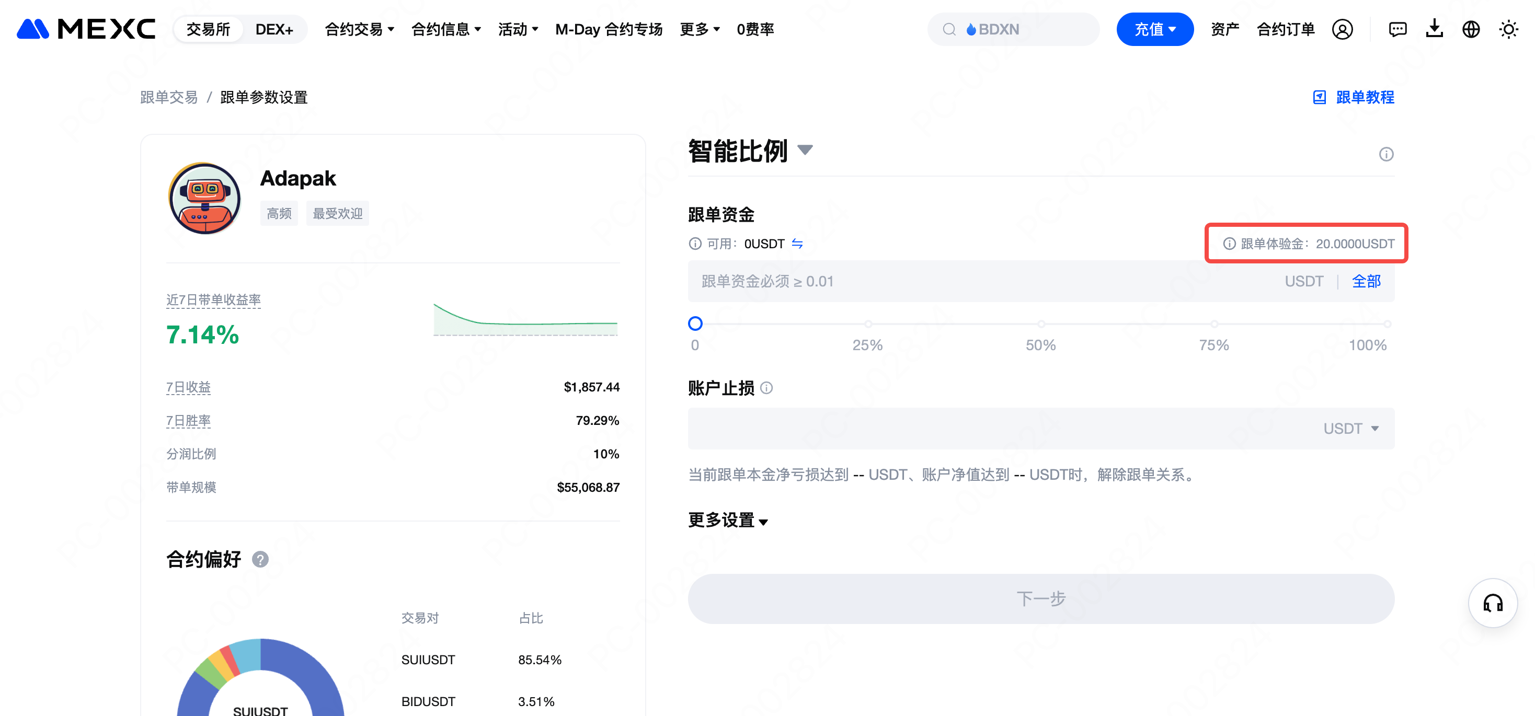Open the user profile icon
This screenshot has width=1535, height=716.
tap(1342, 29)
